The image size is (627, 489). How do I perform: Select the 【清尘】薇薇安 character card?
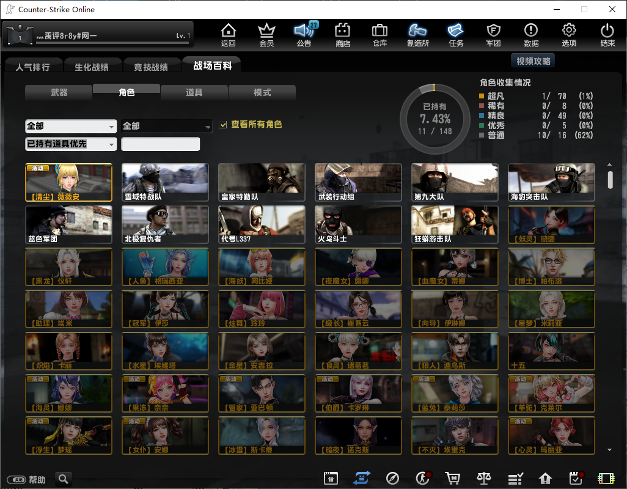[x=69, y=182]
